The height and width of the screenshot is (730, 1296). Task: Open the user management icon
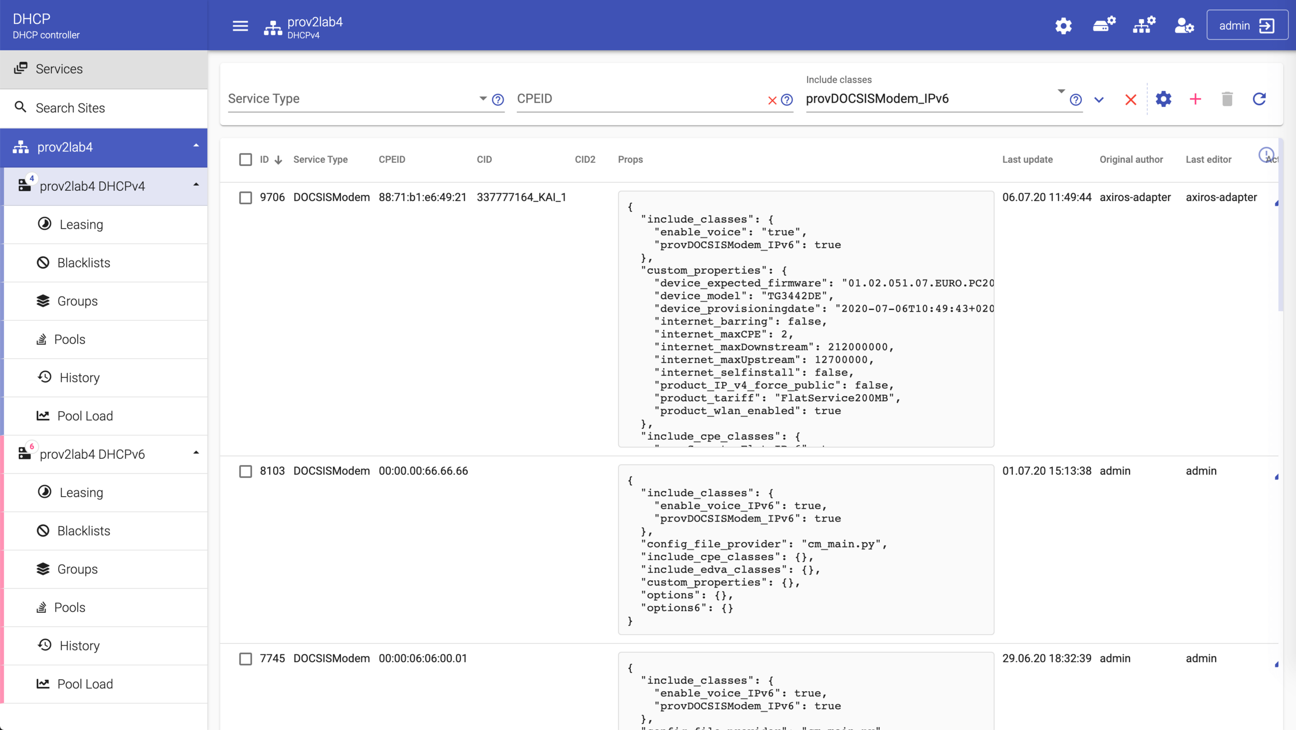pyautogui.click(x=1184, y=25)
